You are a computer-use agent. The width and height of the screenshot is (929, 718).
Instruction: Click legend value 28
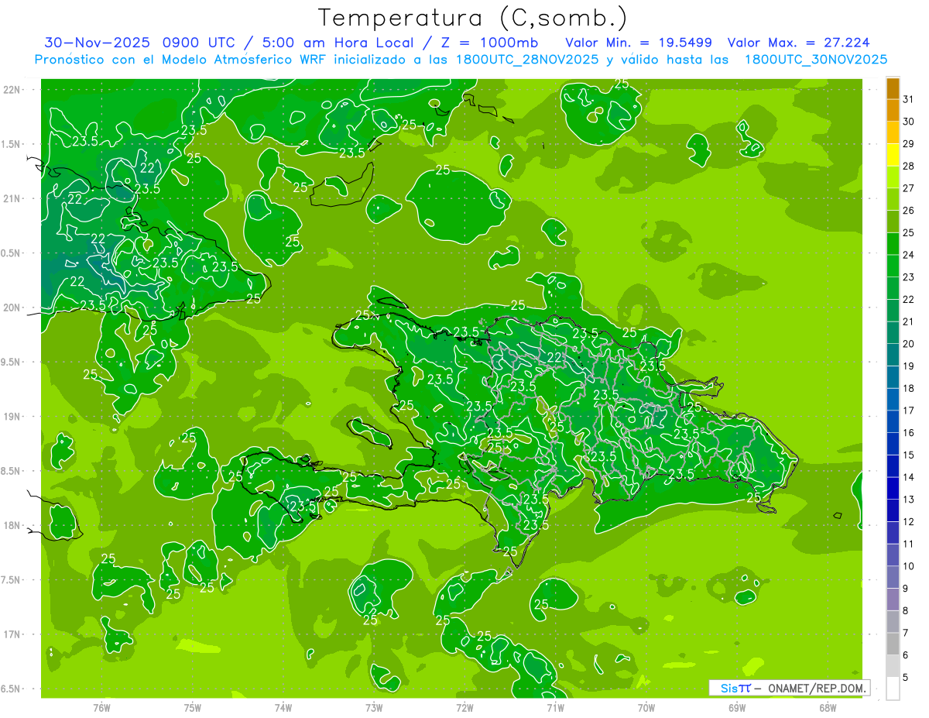909,166
